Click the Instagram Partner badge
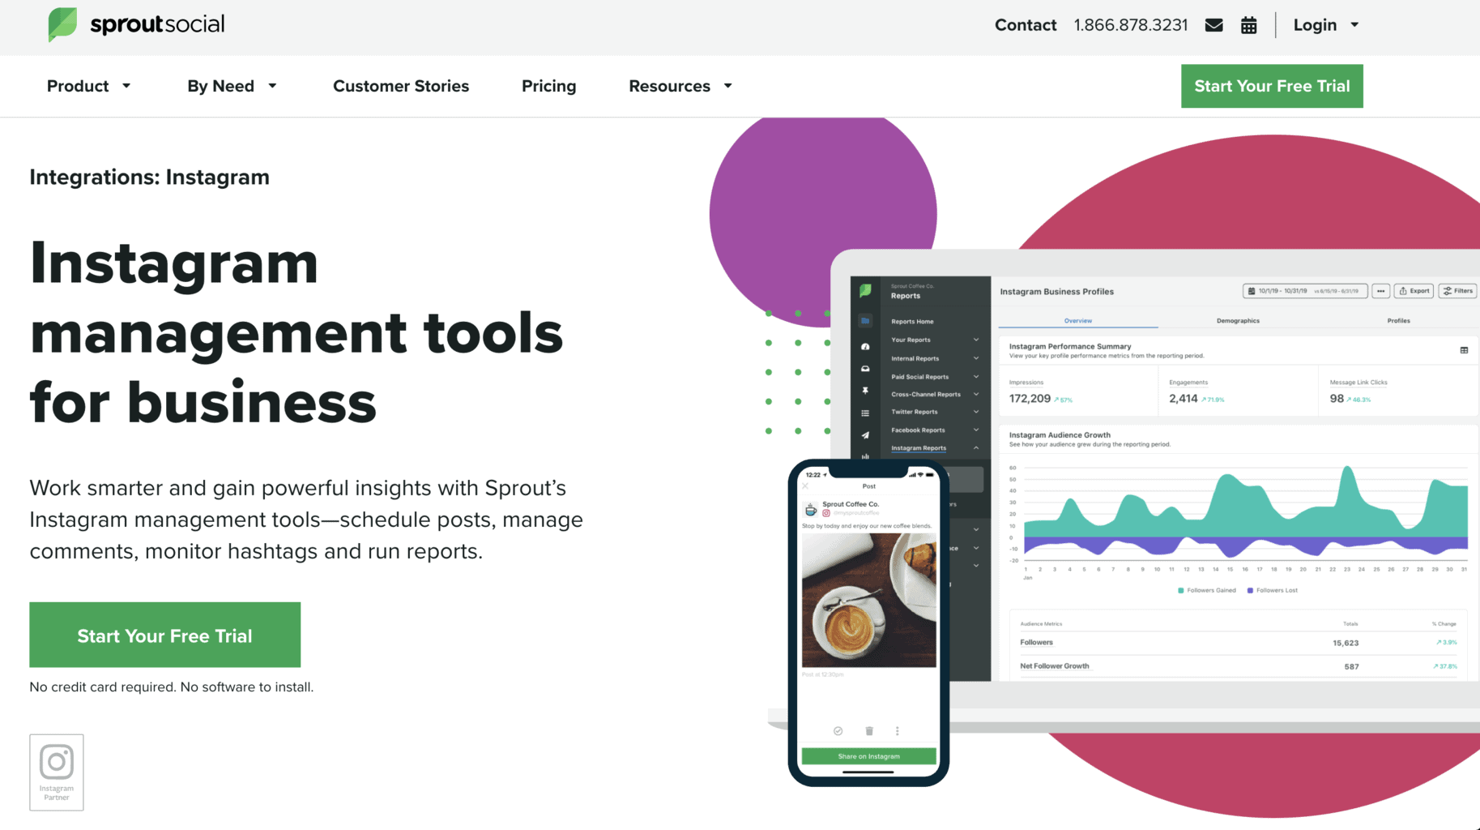Screen dimensions: 1480x830 pos(57,772)
